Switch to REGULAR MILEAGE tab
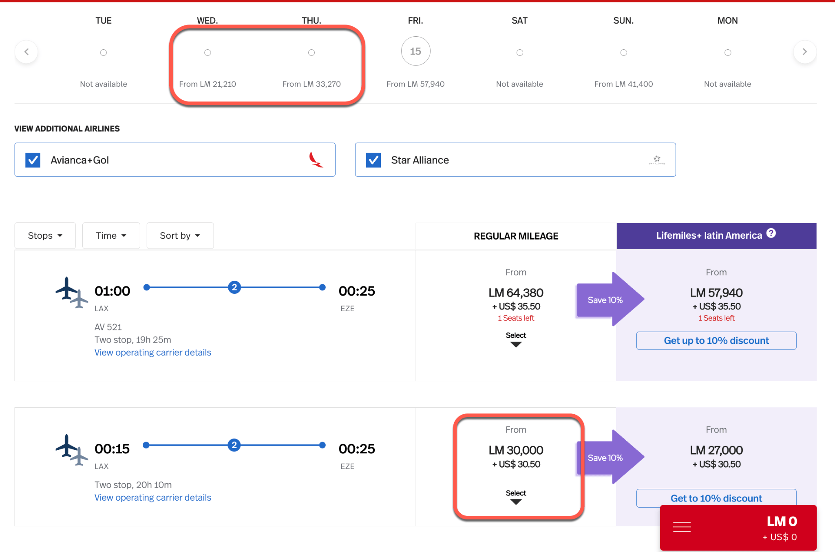The image size is (835, 552). pos(516,236)
